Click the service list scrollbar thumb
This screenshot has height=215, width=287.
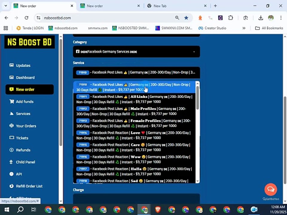point(198,98)
